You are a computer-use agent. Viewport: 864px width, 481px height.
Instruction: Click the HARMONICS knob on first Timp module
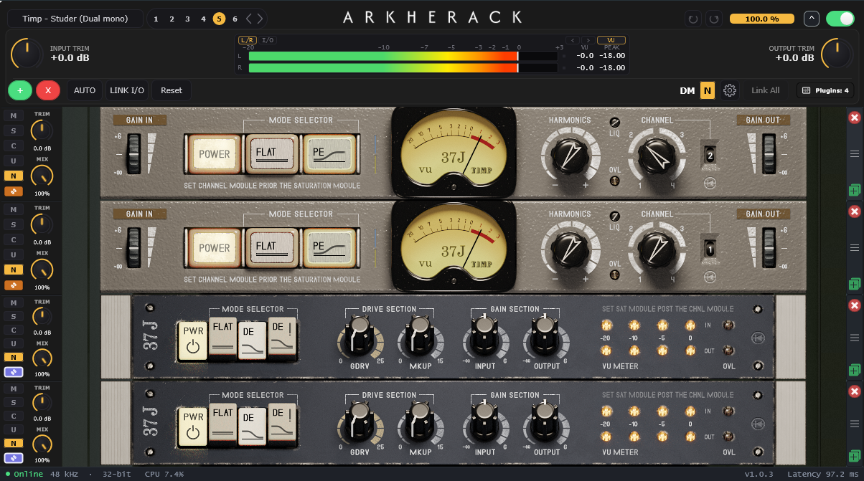tap(569, 155)
